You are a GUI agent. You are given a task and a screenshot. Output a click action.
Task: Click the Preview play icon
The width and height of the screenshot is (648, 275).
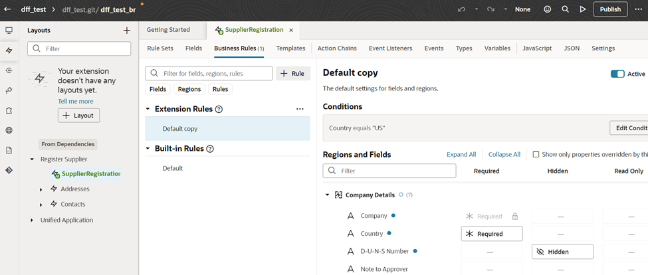(583, 9)
